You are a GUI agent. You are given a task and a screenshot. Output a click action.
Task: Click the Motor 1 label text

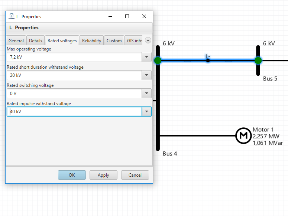(263, 130)
